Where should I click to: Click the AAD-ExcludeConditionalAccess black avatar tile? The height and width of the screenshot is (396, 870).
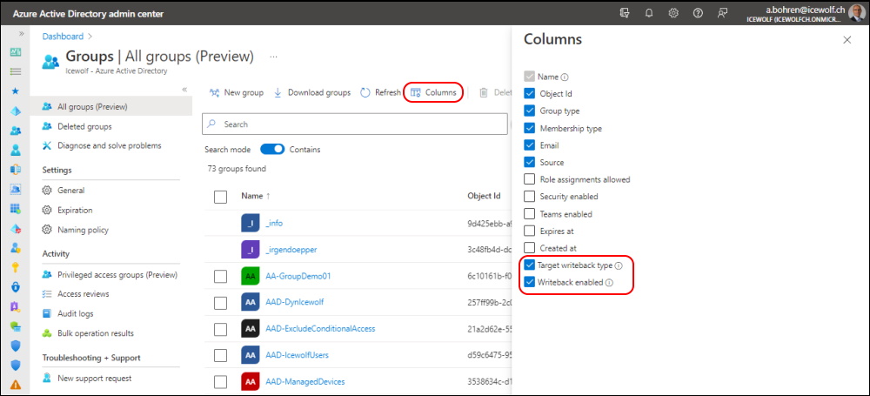pos(251,329)
